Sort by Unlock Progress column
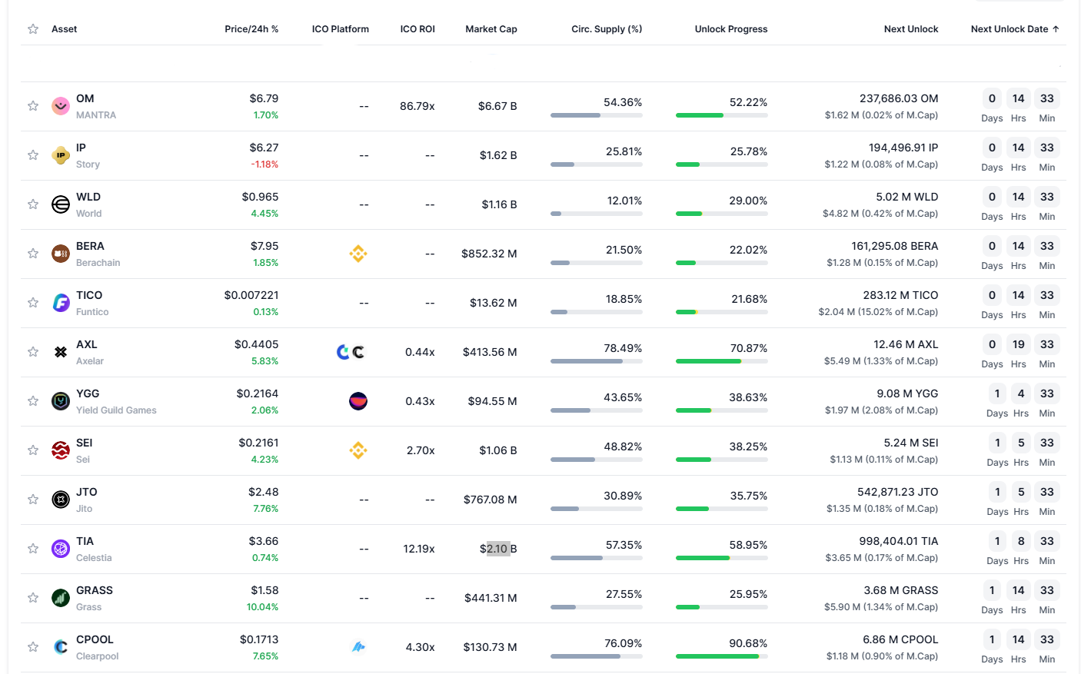1081x674 pixels. tap(731, 29)
